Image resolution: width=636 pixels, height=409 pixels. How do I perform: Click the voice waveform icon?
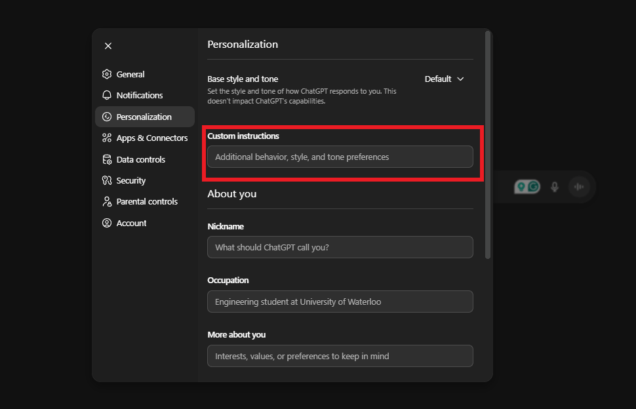tap(579, 186)
